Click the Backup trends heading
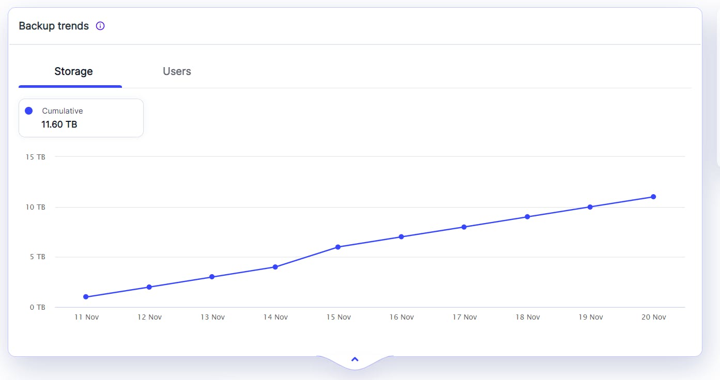 click(x=54, y=26)
